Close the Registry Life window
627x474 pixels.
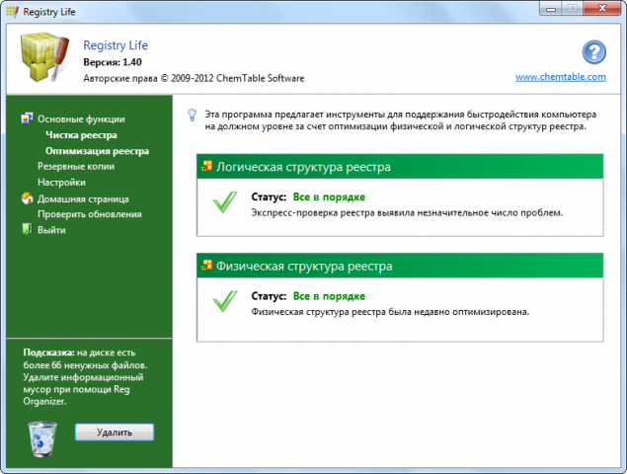(x=602, y=9)
